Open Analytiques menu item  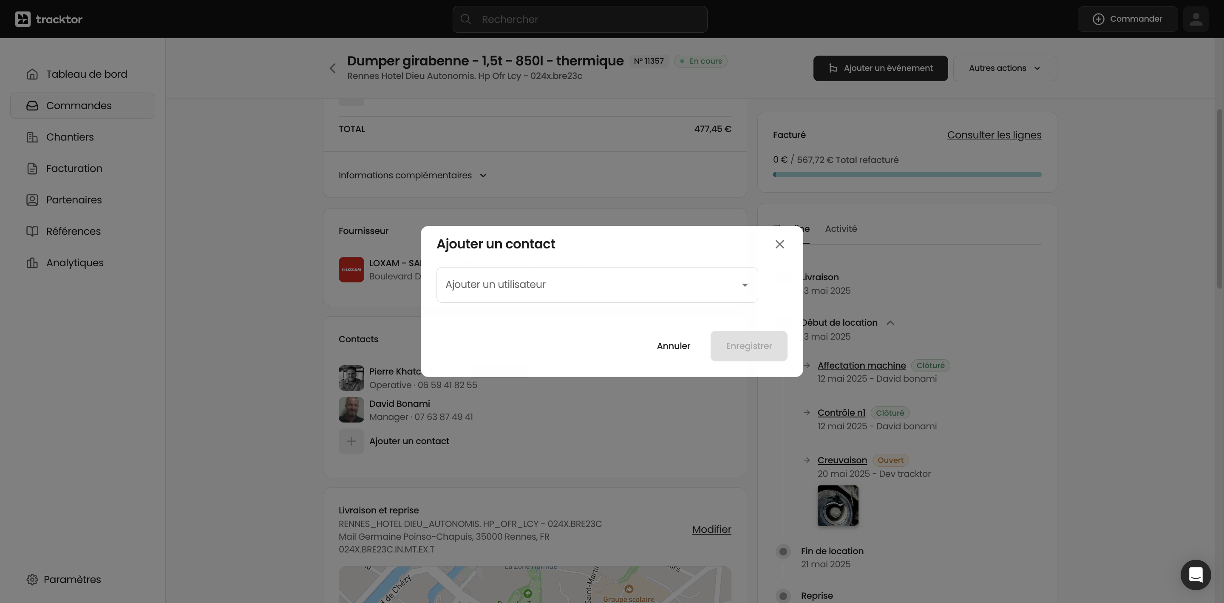point(83,262)
